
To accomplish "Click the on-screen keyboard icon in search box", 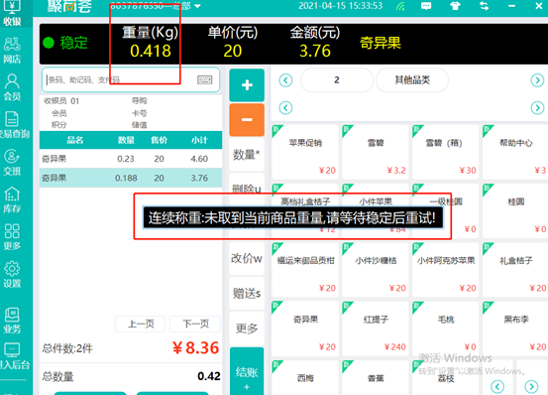I will point(205,79).
